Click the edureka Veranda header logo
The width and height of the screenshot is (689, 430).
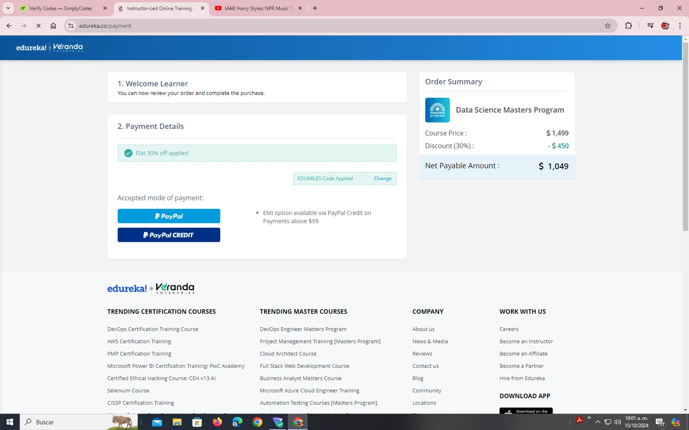[x=50, y=47]
